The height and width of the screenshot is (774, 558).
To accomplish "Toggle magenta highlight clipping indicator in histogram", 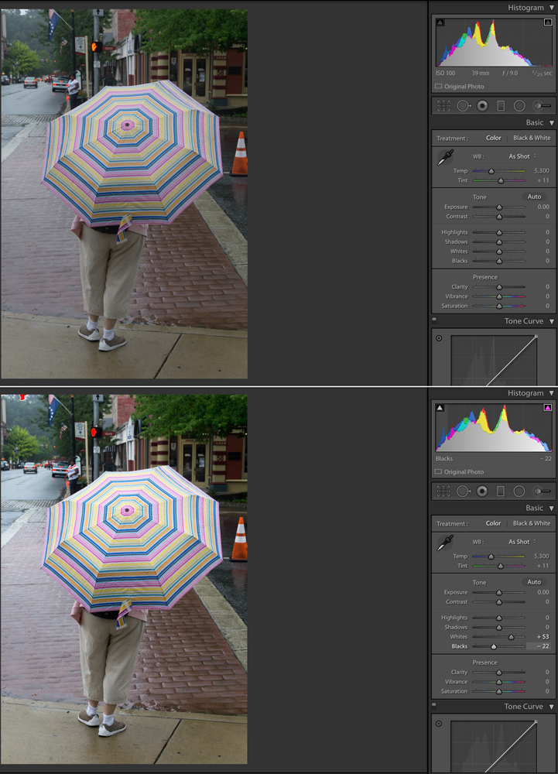I will pyautogui.click(x=547, y=407).
